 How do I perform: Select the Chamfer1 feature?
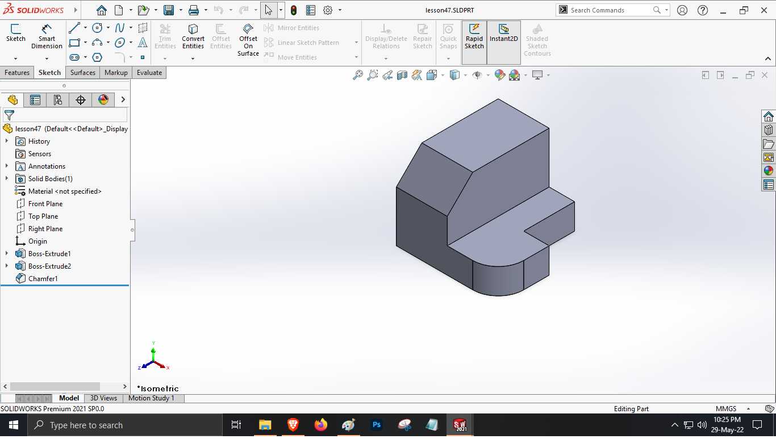pyautogui.click(x=43, y=279)
